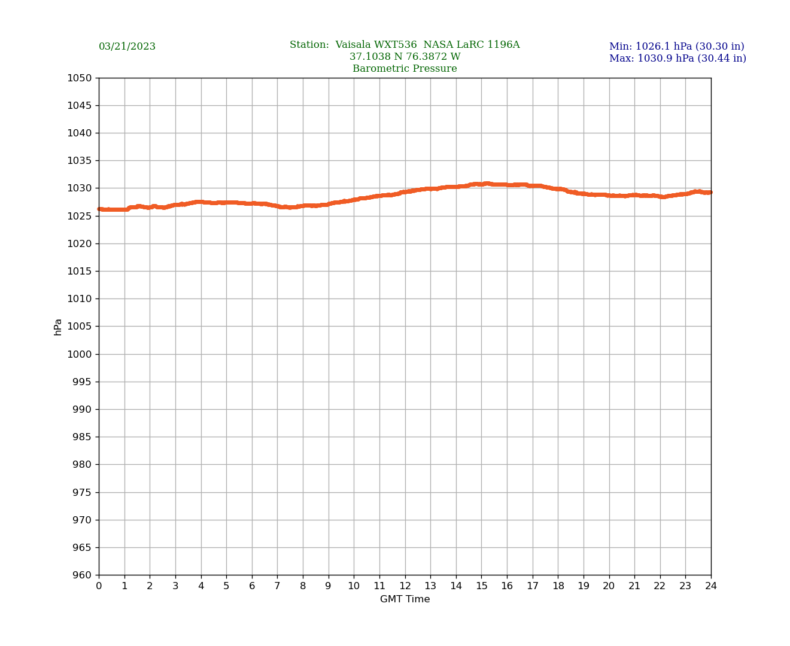Click the 960 y-axis tick label
The height and width of the screenshot is (646, 790).
[x=82, y=575]
